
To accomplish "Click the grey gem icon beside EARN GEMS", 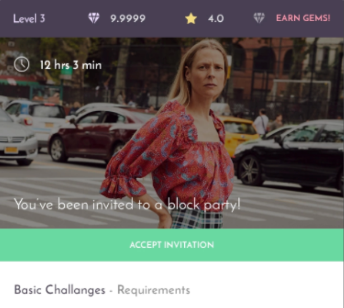I will 259,18.
